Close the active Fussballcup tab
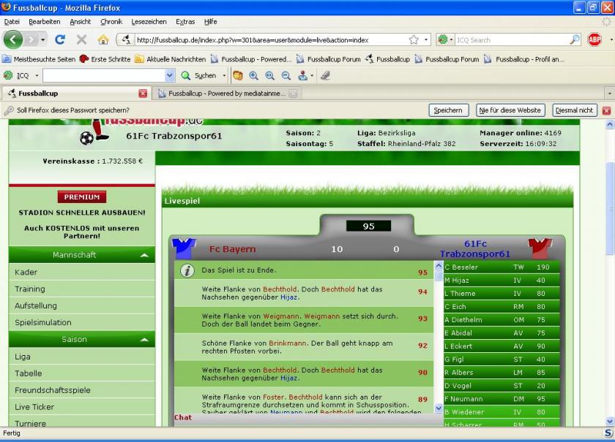The image size is (615, 442). 143,94
